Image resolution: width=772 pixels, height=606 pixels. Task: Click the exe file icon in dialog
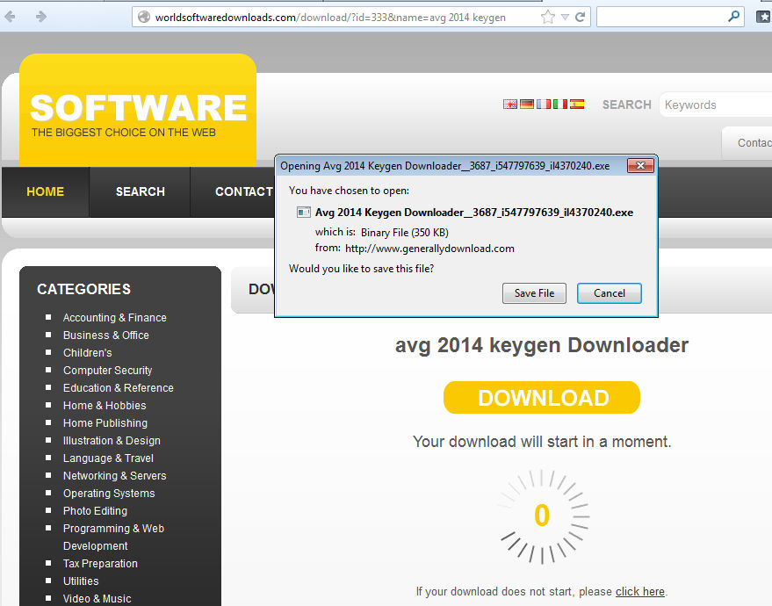(x=303, y=213)
